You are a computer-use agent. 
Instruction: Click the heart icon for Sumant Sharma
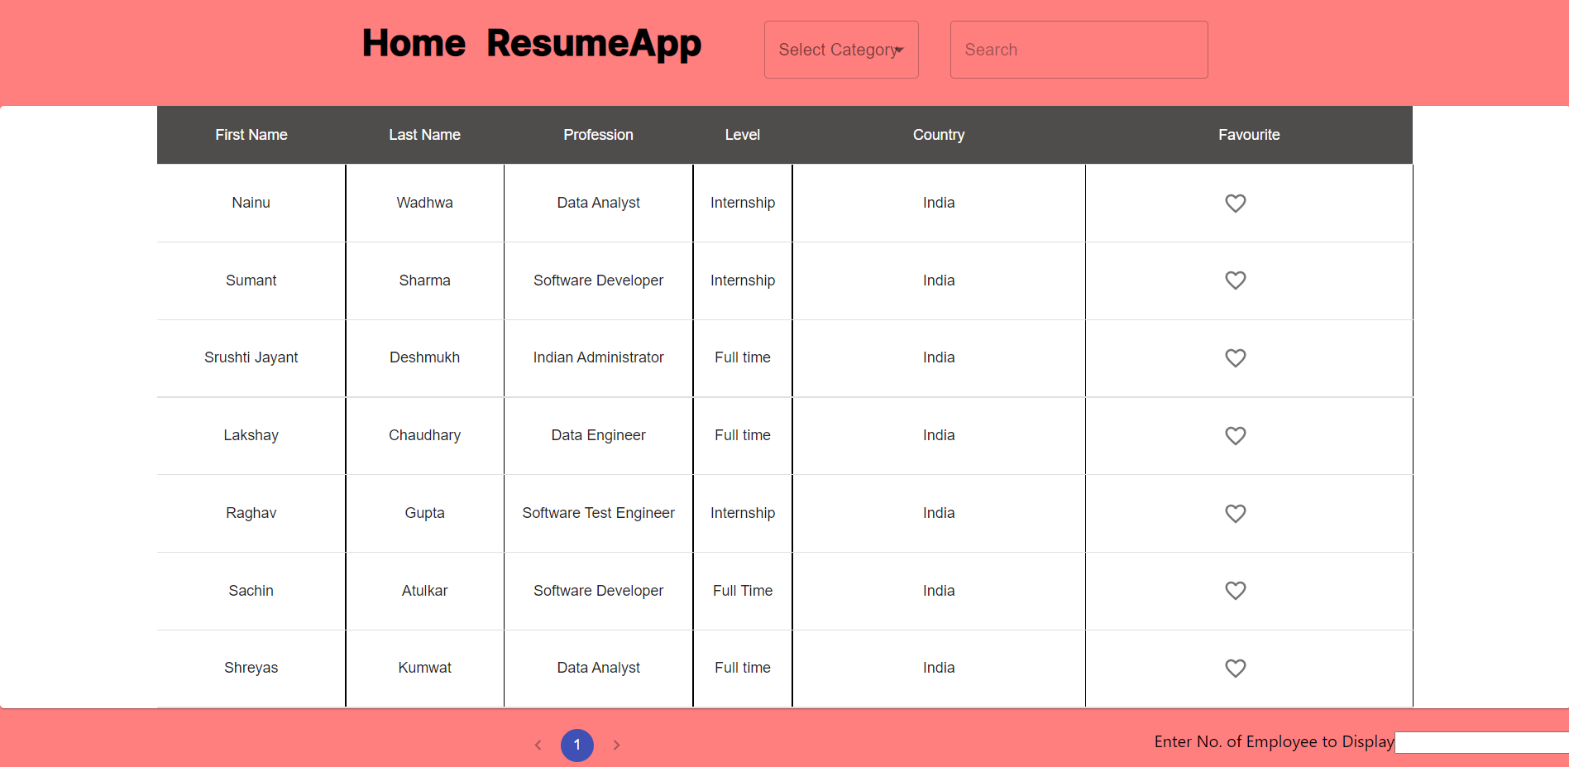(x=1235, y=280)
